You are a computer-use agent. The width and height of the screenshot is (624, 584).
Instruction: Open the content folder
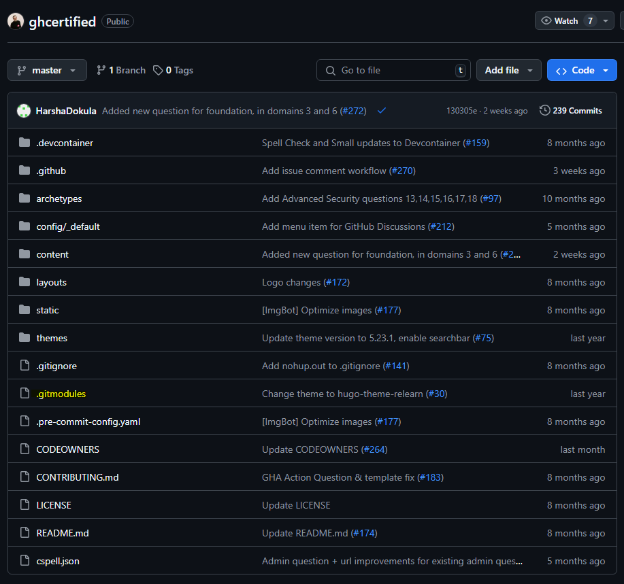[x=52, y=254]
